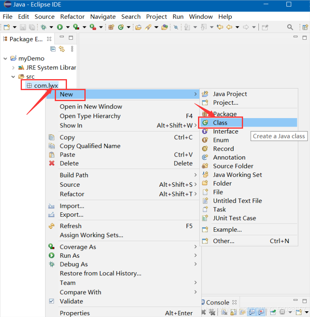Screen dimensions: 310x317
Task: Open Back history dropdown arrow
Action: pos(237,27)
